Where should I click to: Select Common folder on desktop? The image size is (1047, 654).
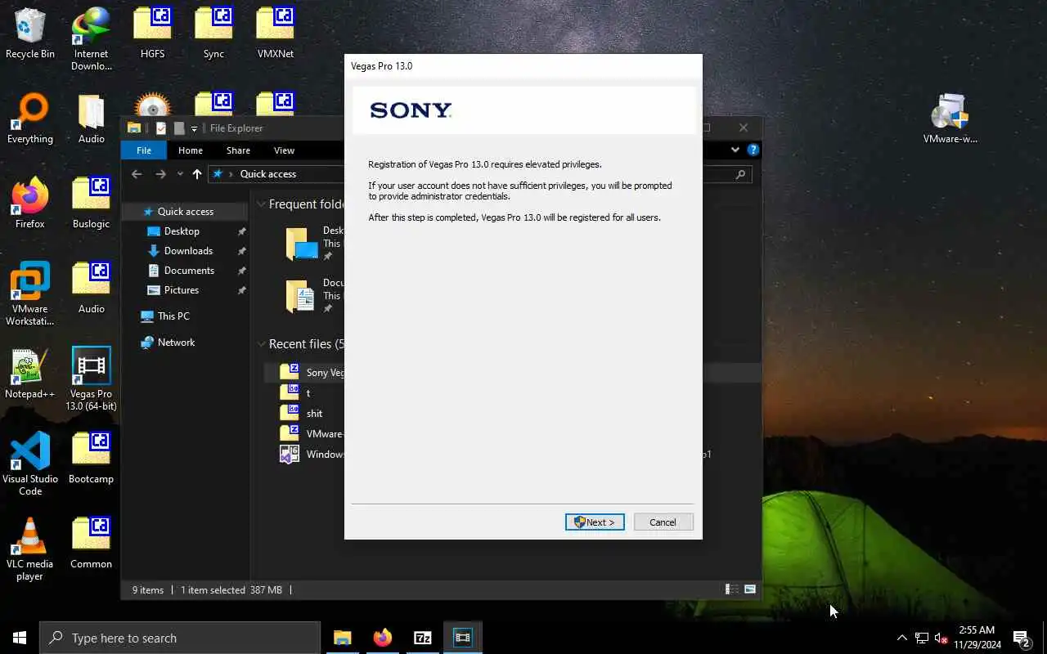pos(91,544)
